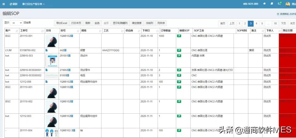Click the 刷新 button in table toolbar

88,23
